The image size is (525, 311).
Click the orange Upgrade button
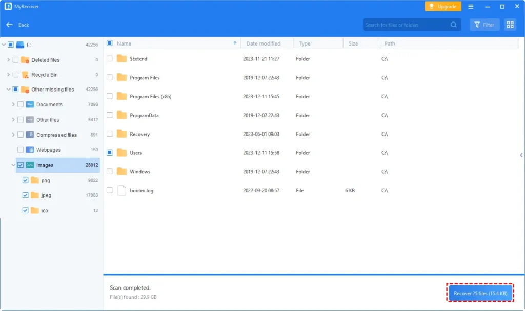tap(443, 7)
